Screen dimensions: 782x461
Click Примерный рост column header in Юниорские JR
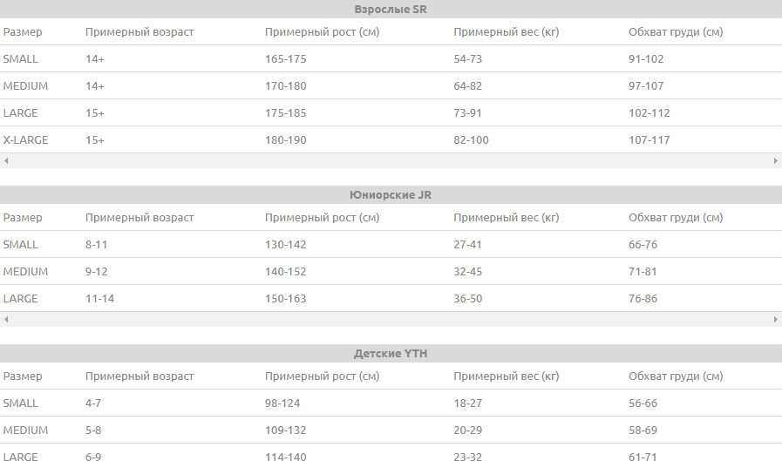click(322, 218)
